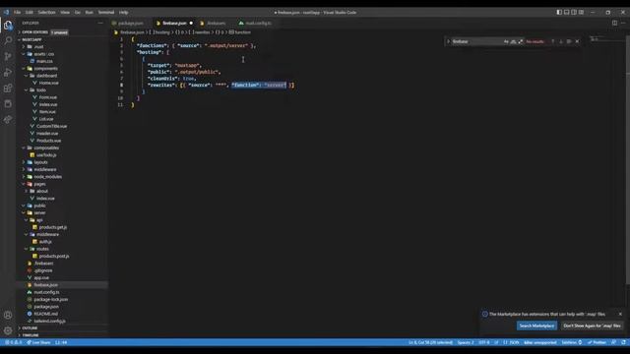This screenshot has width=630, height=354.
Task: Toggle Find in Selection
Action: 569,41
